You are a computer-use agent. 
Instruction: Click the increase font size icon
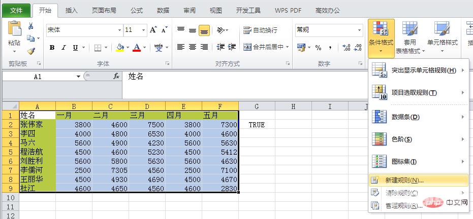(x=153, y=30)
